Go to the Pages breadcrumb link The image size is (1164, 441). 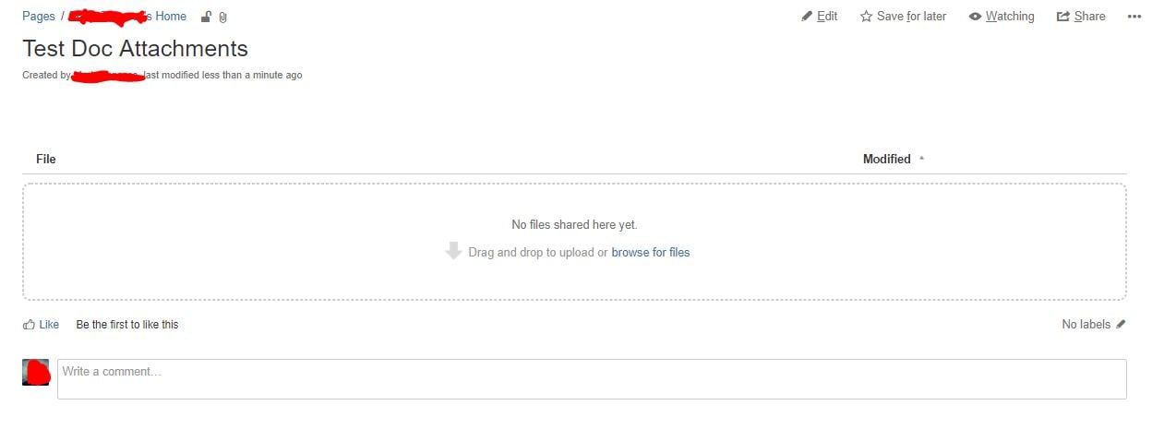pos(39,17)
